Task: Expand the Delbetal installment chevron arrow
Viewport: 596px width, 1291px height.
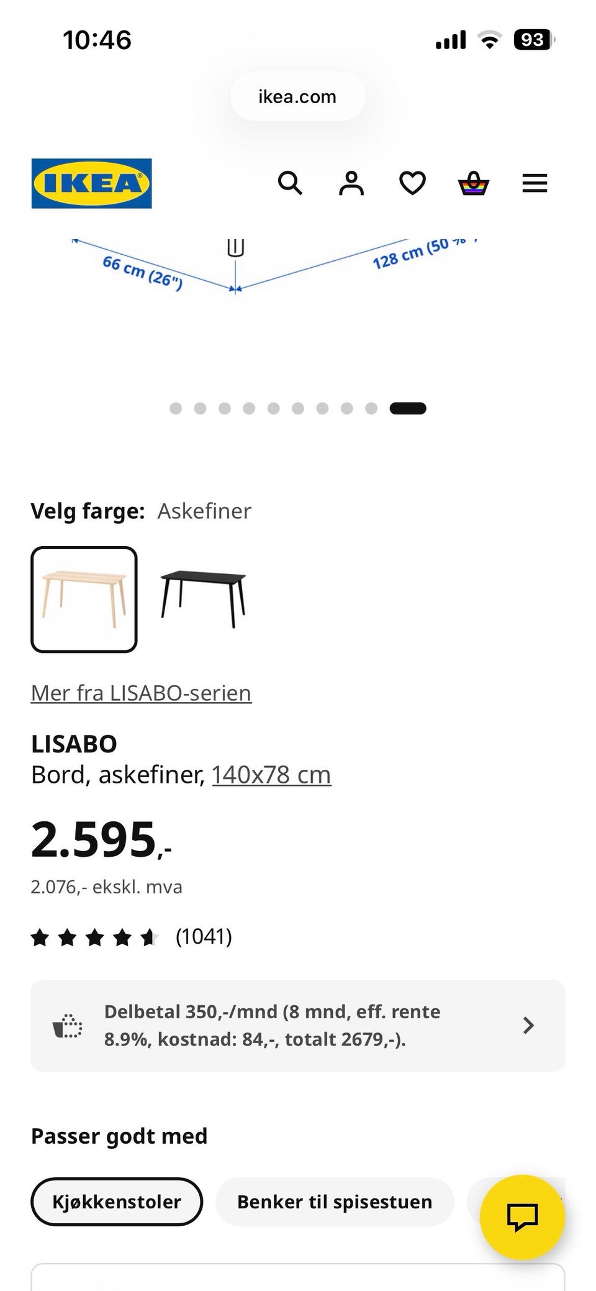Action: pos(528,1025)
